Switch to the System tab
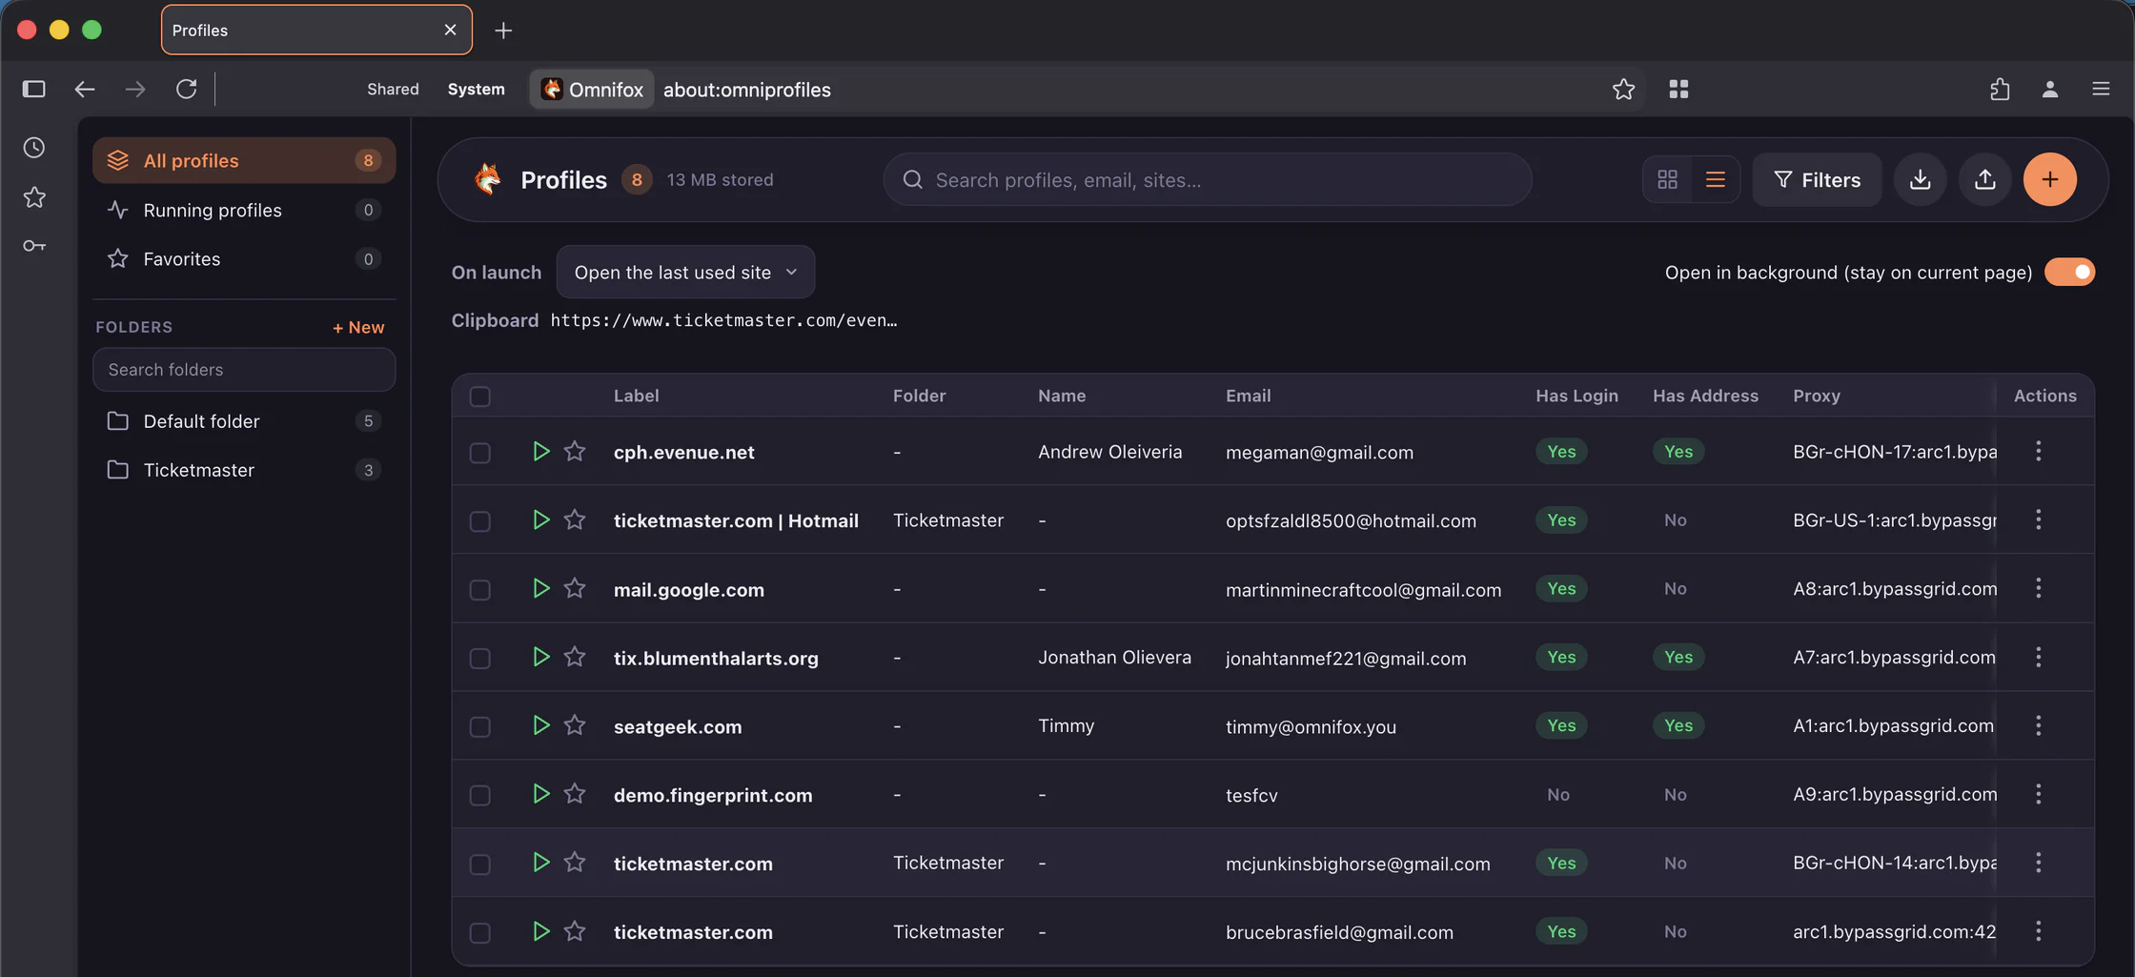 [476, 89]
